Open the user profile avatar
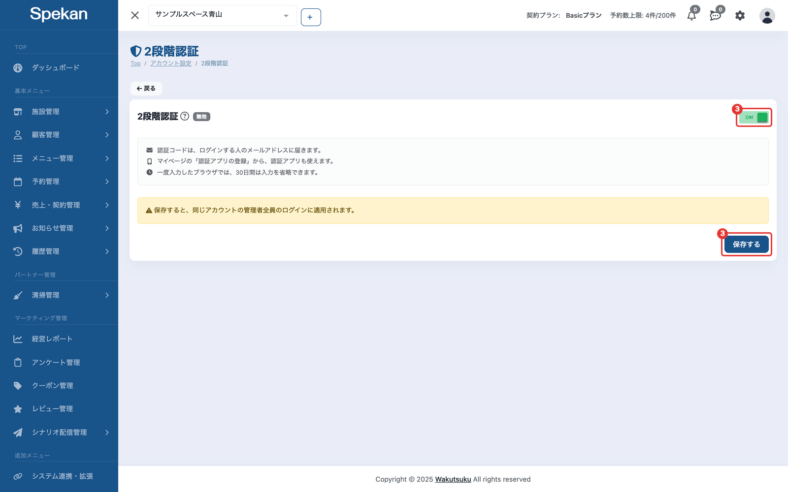Viewport: 788px width, 492px height. (767, 16)
